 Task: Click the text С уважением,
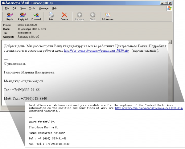pyautogui.click(x=15, y=64)
